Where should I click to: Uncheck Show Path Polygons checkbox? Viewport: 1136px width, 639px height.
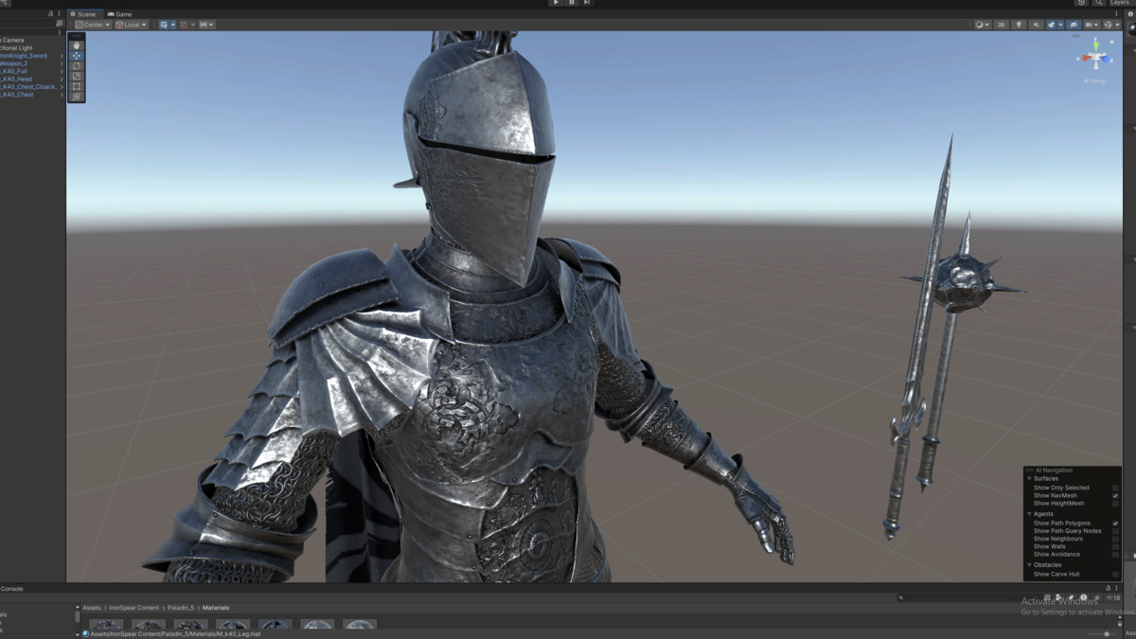pyautogui.click(x=1115, y=523)
